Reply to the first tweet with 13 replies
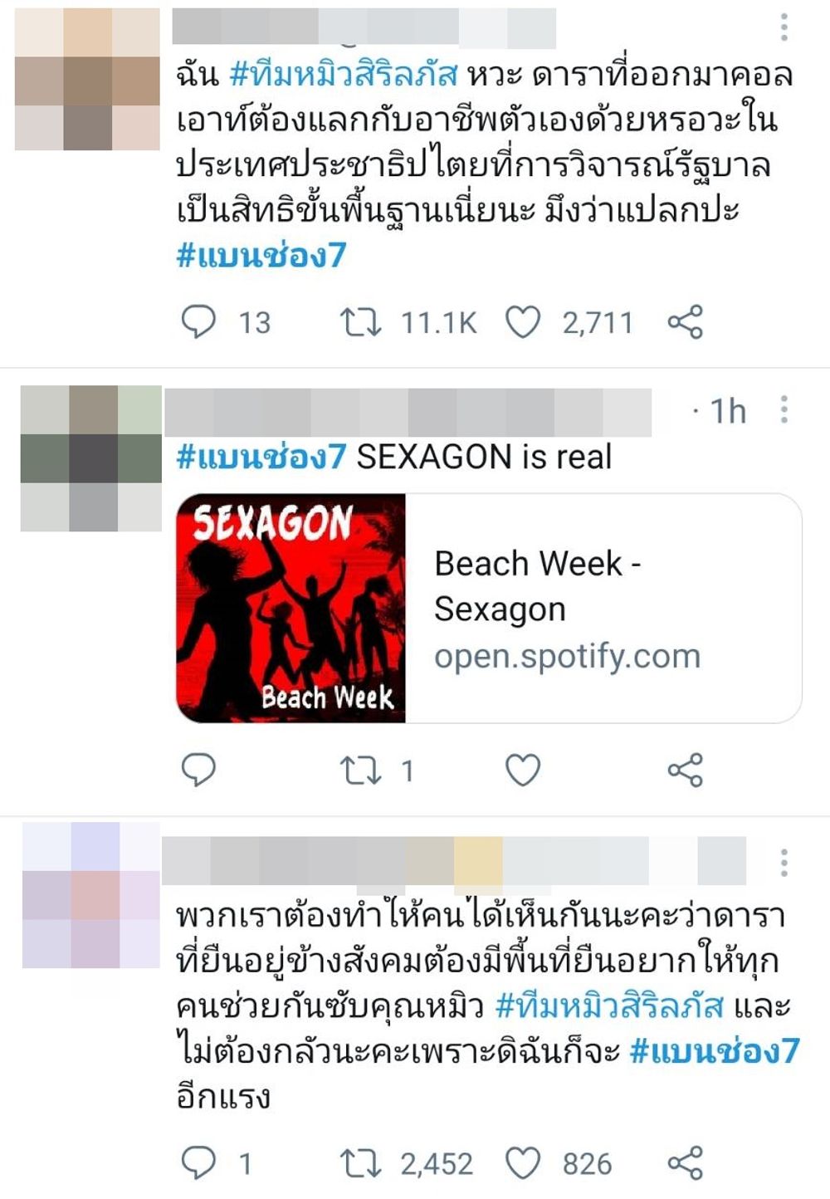This screenshot has width=830, height=1199. click(198, 321)
